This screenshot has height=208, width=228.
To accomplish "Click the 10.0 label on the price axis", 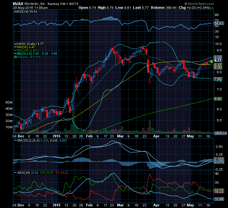I will 219,44.
